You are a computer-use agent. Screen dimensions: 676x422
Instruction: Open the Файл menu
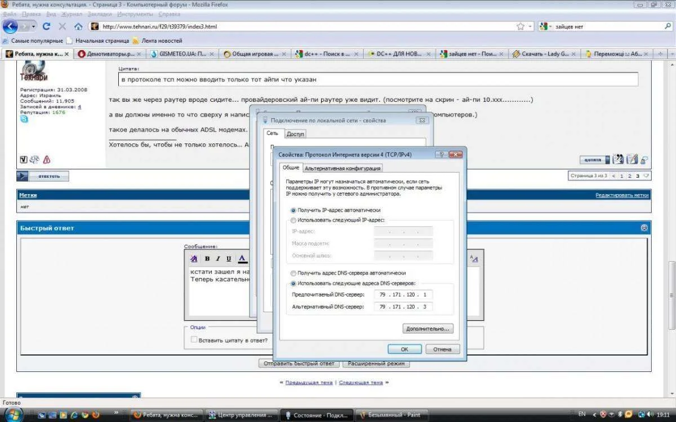tap(9, 14)
